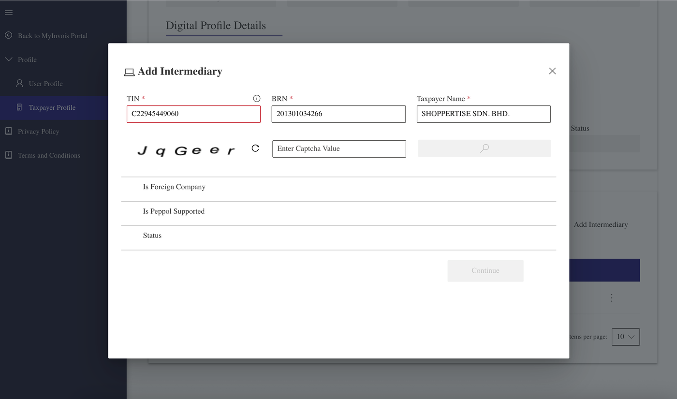Open Terms and Conditions in the sidebar
The height and width of the screenshot is (399, 677).
point(49,155)
